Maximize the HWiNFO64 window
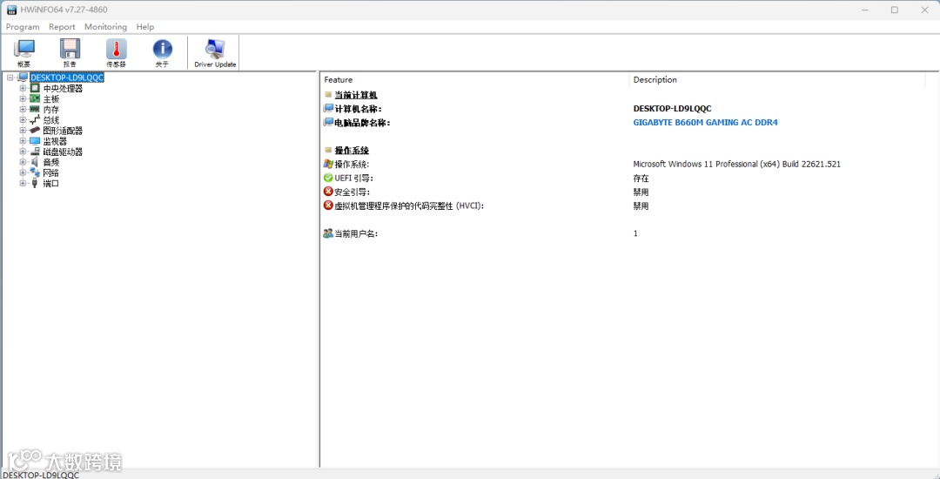This screenshot has width=940, height=479. [895, 10]
